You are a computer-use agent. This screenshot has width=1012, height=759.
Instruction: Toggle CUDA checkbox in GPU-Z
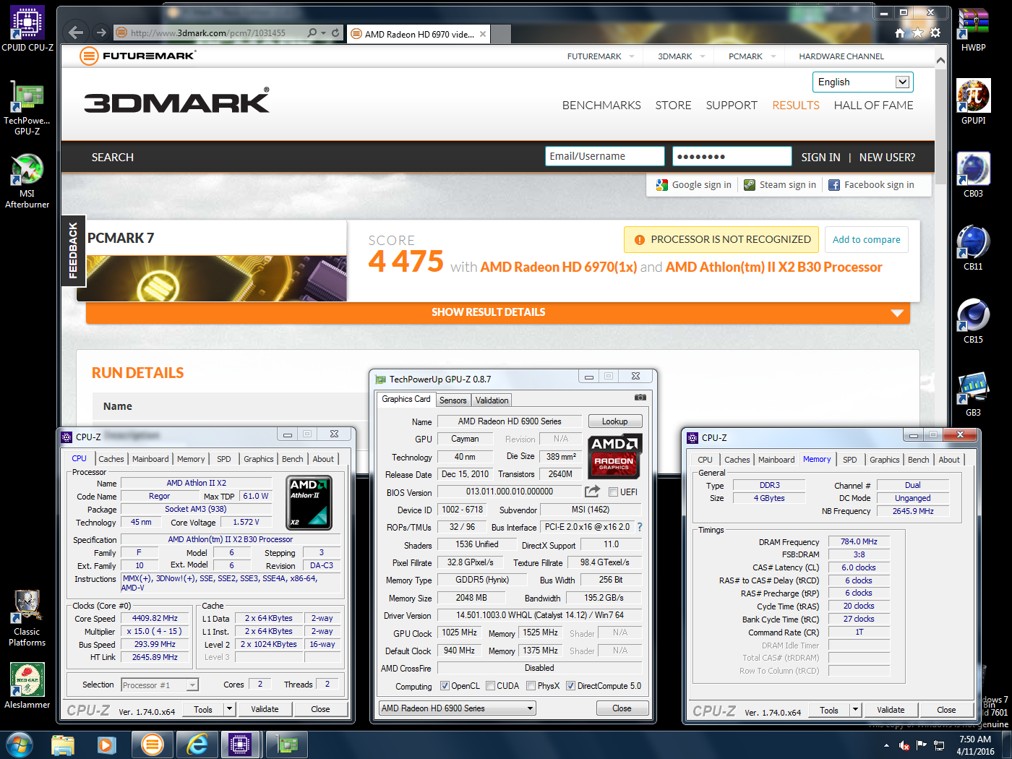coord(491,686)
